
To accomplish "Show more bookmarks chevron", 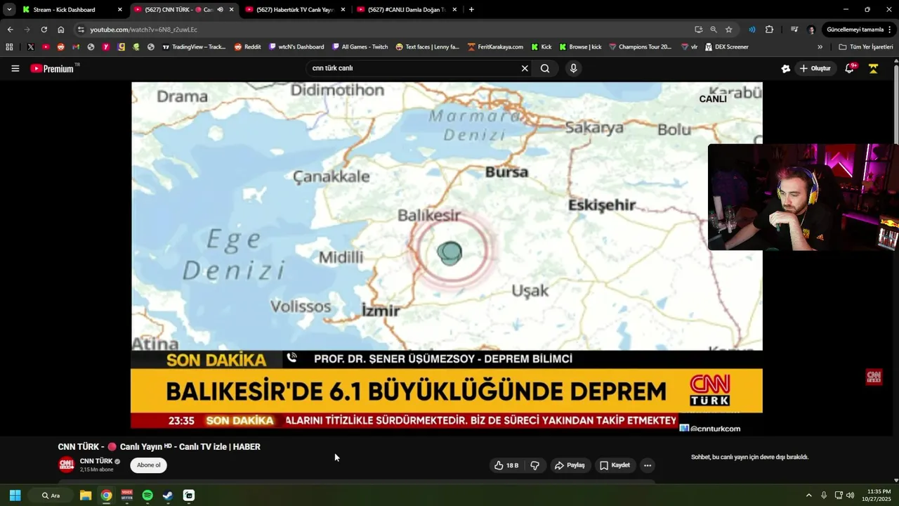I will (820, 47).
